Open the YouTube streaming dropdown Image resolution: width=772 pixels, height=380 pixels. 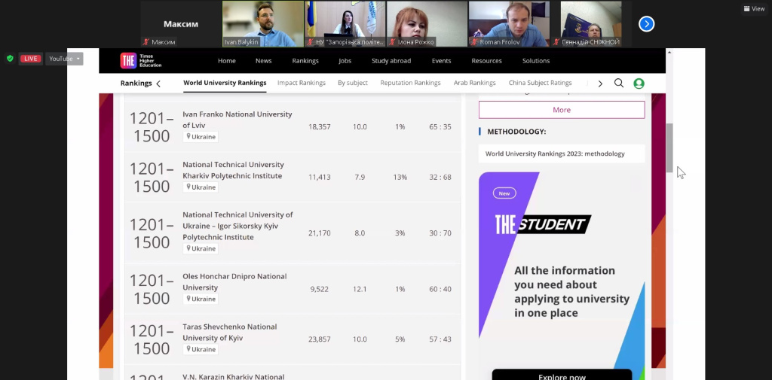(x=65, y=59)
